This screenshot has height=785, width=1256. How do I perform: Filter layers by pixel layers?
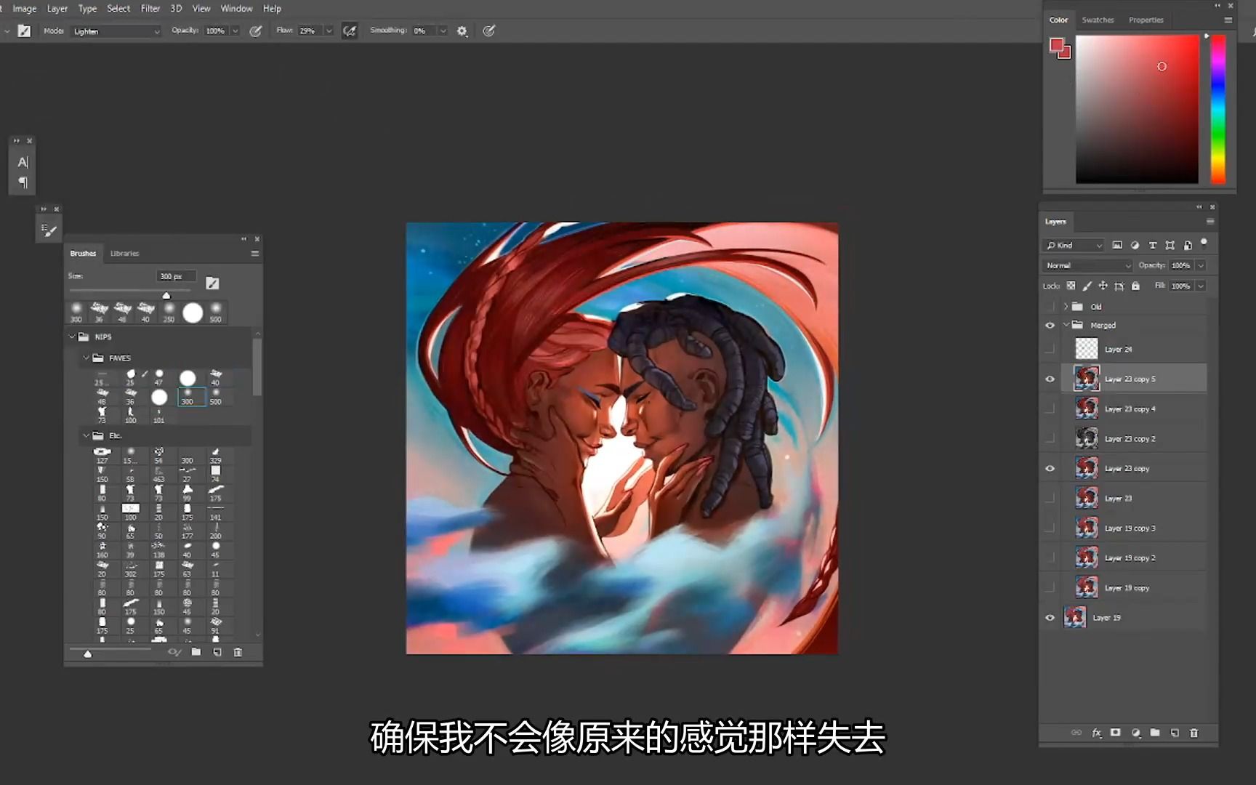pyautogui.click(x=1117, y=245)
